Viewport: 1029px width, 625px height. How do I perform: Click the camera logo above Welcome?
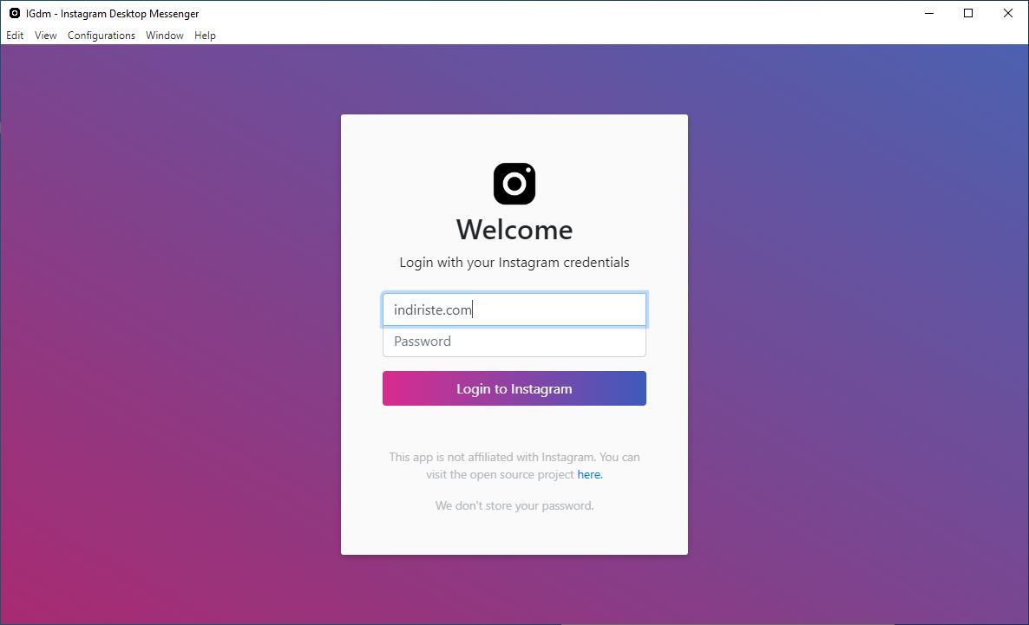pyautogui.click(x=514, y=184)
